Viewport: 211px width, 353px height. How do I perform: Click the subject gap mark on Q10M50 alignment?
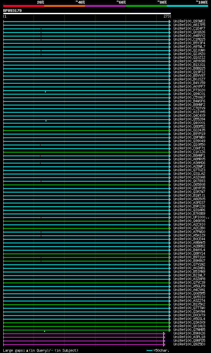pos(40,145)
